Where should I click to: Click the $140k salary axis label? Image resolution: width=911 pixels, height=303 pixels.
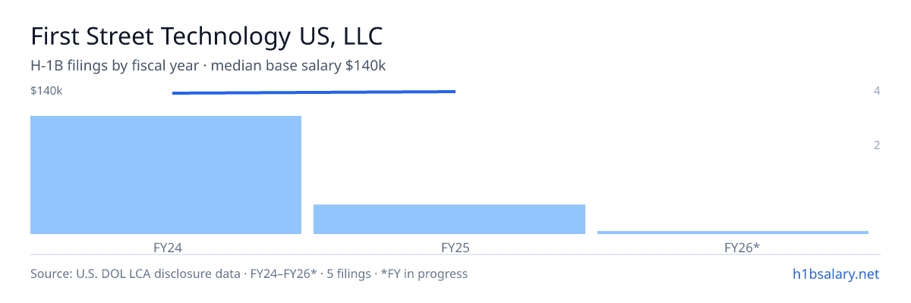click(x=46, y=91)
